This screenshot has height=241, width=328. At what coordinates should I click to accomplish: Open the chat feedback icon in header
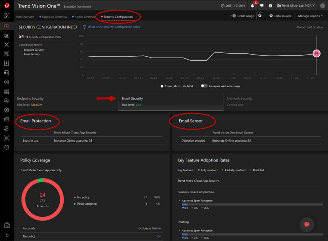(262, 6)
